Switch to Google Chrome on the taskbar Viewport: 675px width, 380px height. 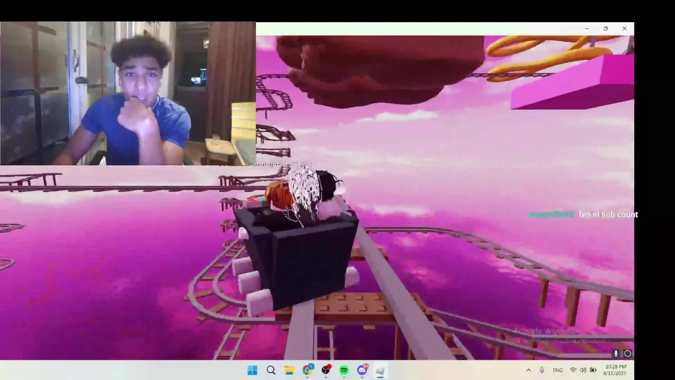[x=307, y=370]
